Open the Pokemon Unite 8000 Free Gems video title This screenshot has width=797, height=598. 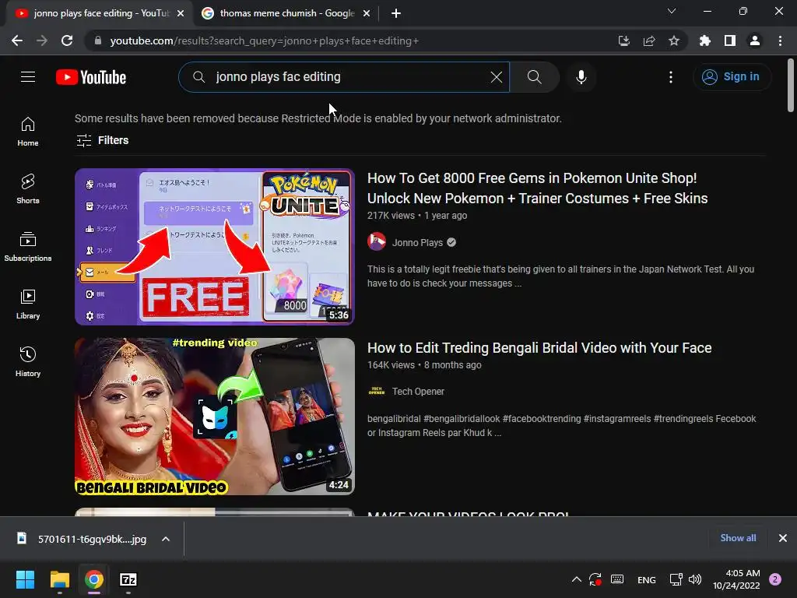(x=537, y=188)
